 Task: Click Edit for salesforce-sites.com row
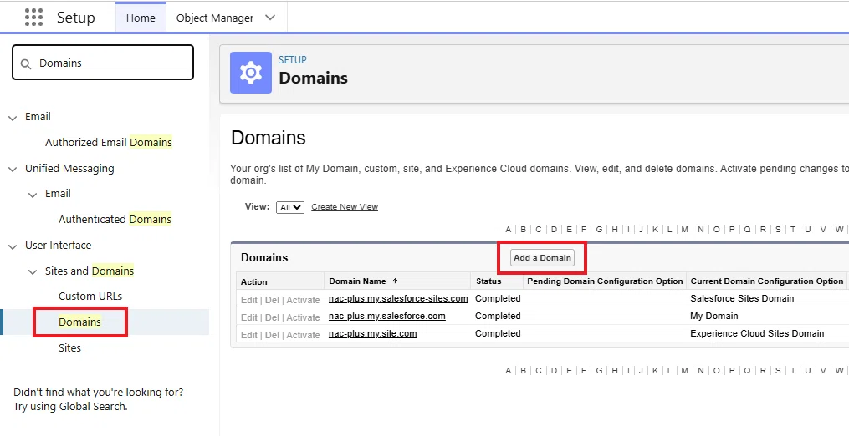pyautogui.click(x=249, y=300)
